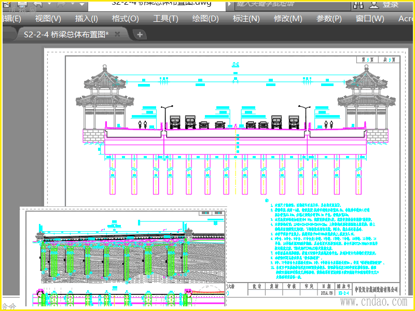Expand the quick access toolbar customize dropdown
415x311 pixels.
tap(82, 4)
